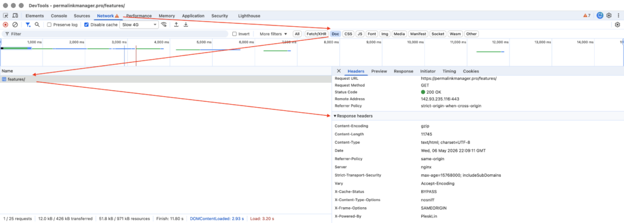Select the features/ request row
Viewport: 624px width, 223px height.
(x=166, y=79)
